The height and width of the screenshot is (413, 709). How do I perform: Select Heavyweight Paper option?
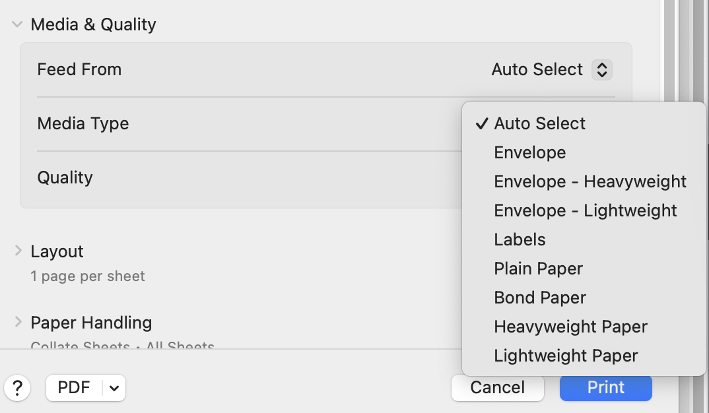(570, 327)
